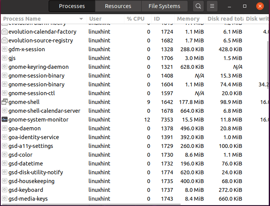Click the vertical scrollbar handle
Image resolution: width=270 pixels, height=206 pixels.
268,65
